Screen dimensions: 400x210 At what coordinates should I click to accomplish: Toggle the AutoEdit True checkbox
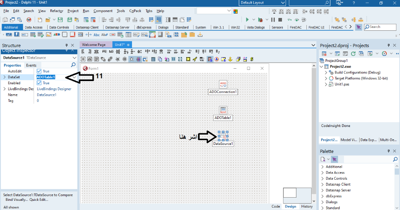[x=39, y=71]
